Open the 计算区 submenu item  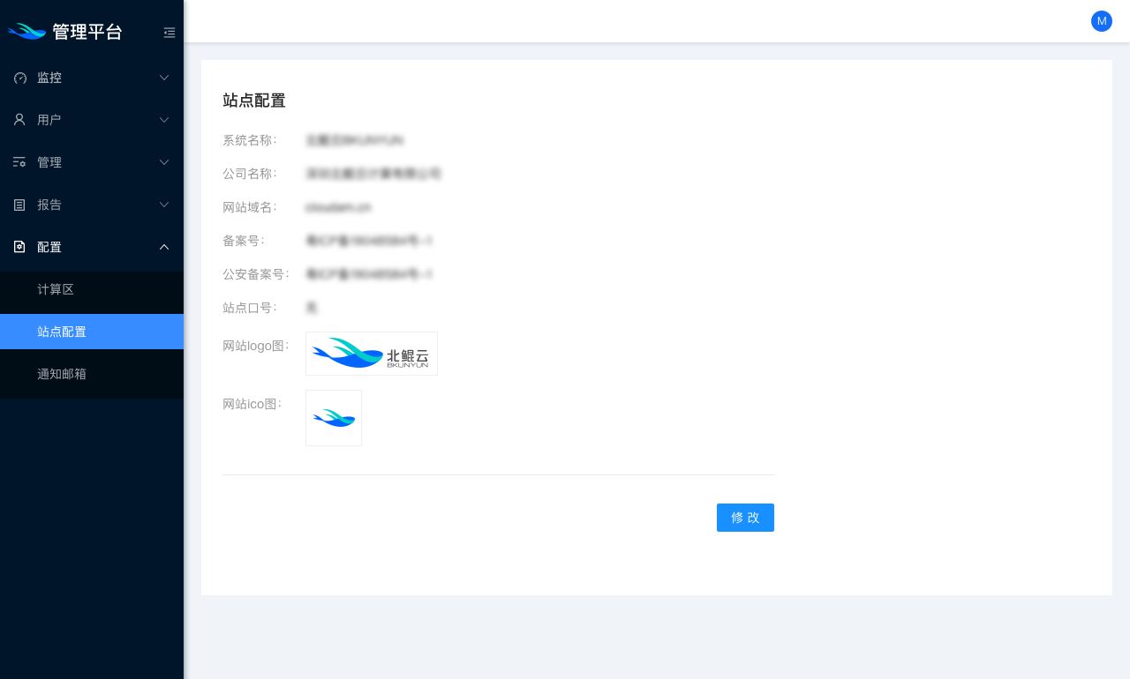56,289
